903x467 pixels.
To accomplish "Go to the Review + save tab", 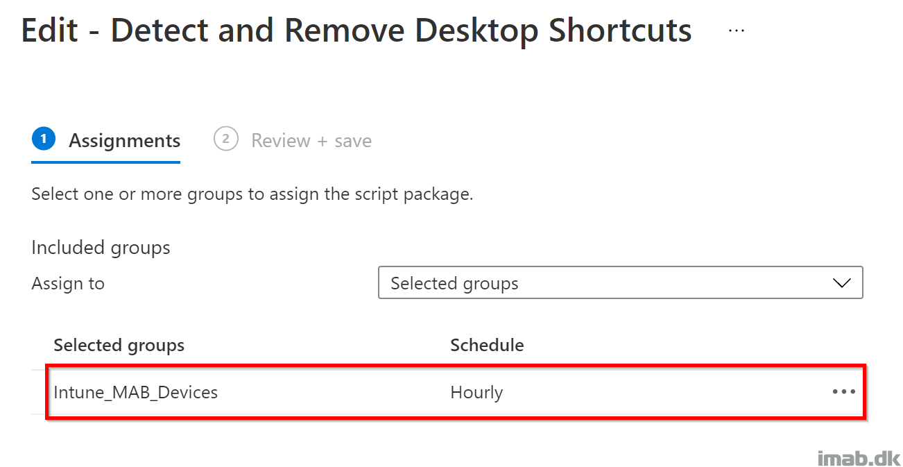I will (x=293, y=141).
